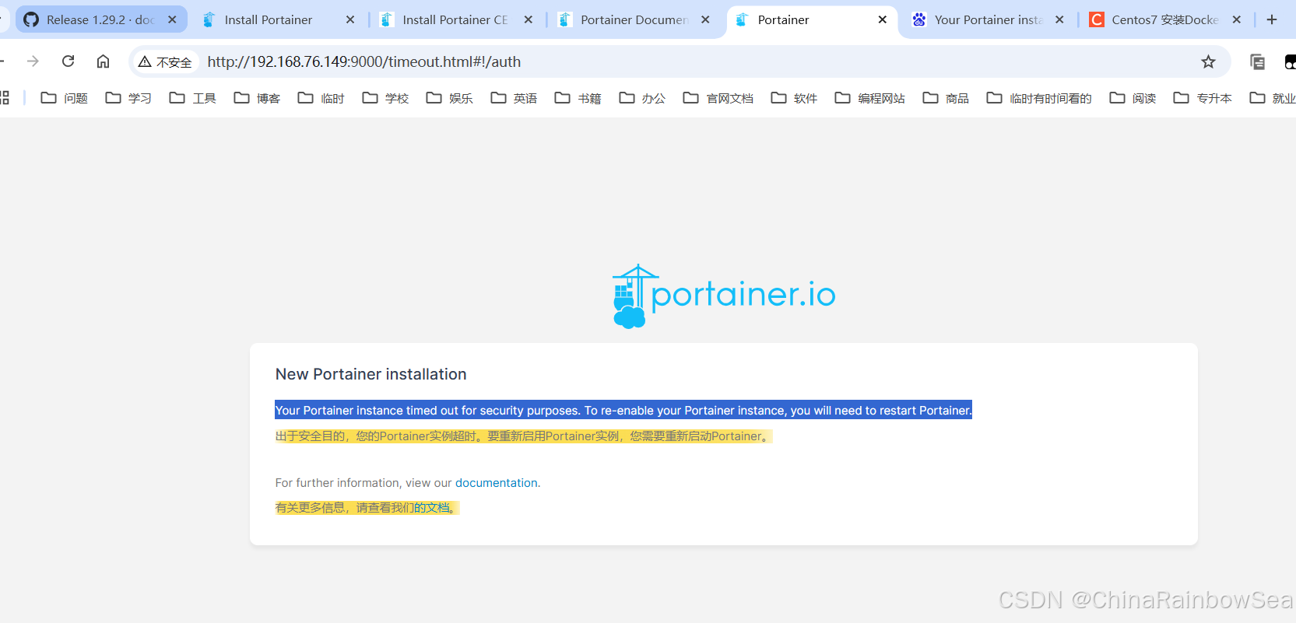Open a new tab with the plus button
1296x623 pixels.
click(x=1272, y=19)
